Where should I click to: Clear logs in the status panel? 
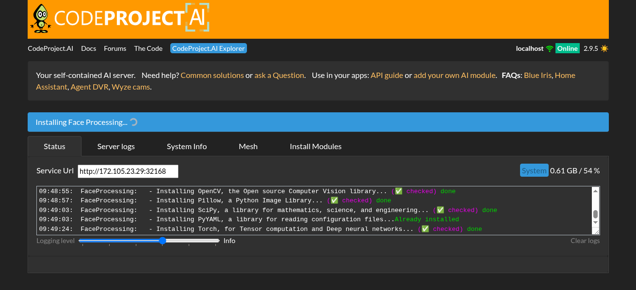(x=585, y=241)
